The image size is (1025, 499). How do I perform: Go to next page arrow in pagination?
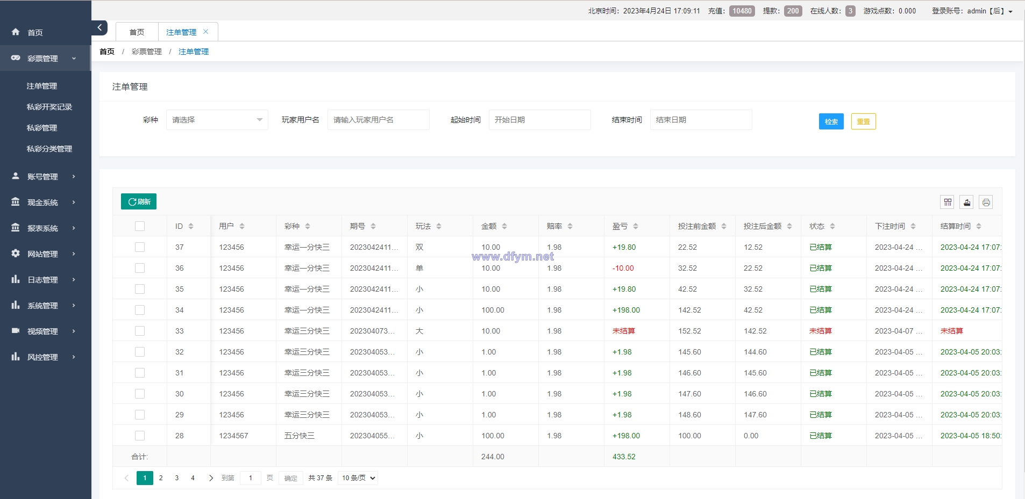(x=211, y=478)
